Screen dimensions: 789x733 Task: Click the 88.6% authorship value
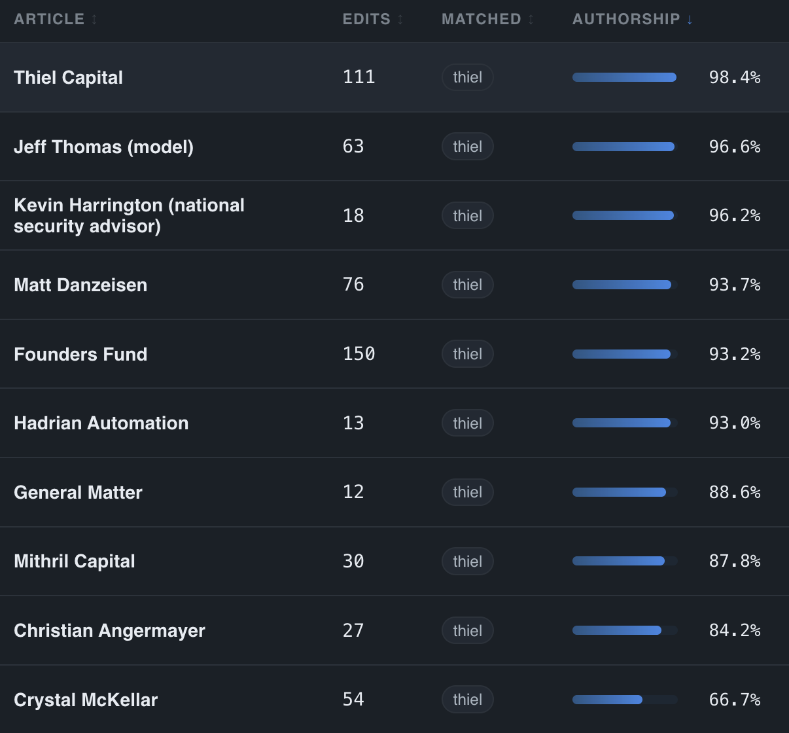tap(735, 492)
